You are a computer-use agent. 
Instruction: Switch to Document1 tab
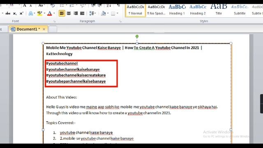click(x=28, y=29)
